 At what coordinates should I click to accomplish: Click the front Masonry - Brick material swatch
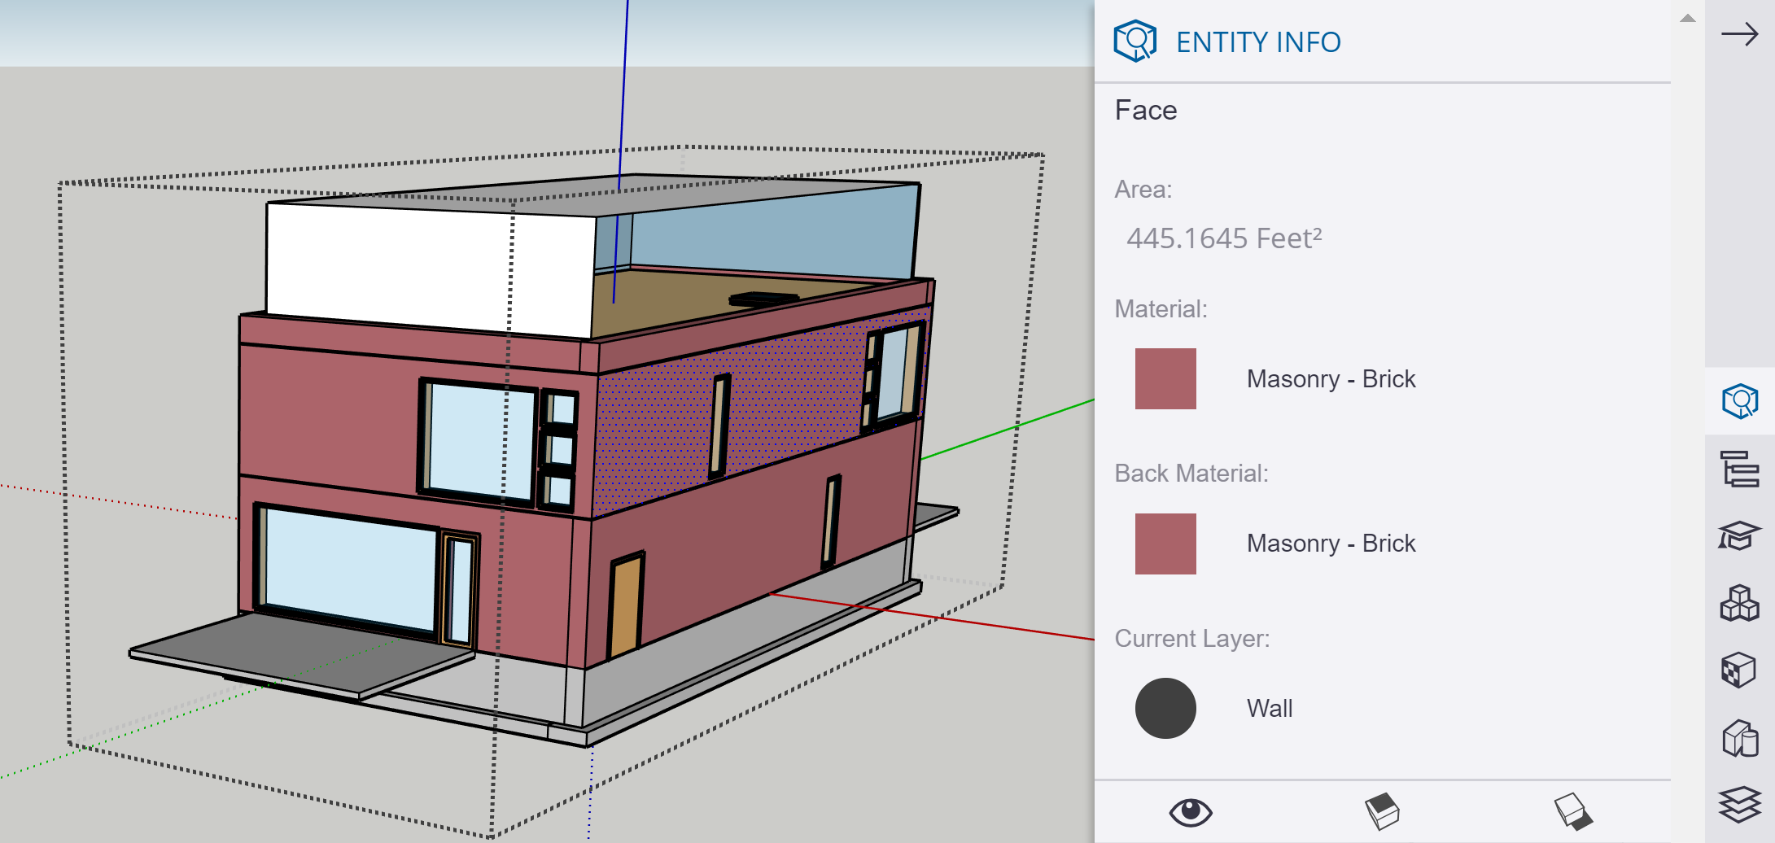1165,379
